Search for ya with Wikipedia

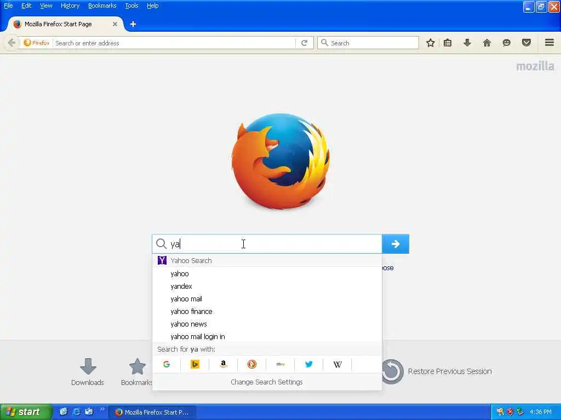(x=337, y=364)
